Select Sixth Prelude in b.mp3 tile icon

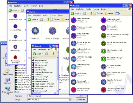coord(104,51)
